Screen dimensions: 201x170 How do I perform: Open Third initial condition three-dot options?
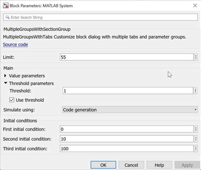click(196, 149)
